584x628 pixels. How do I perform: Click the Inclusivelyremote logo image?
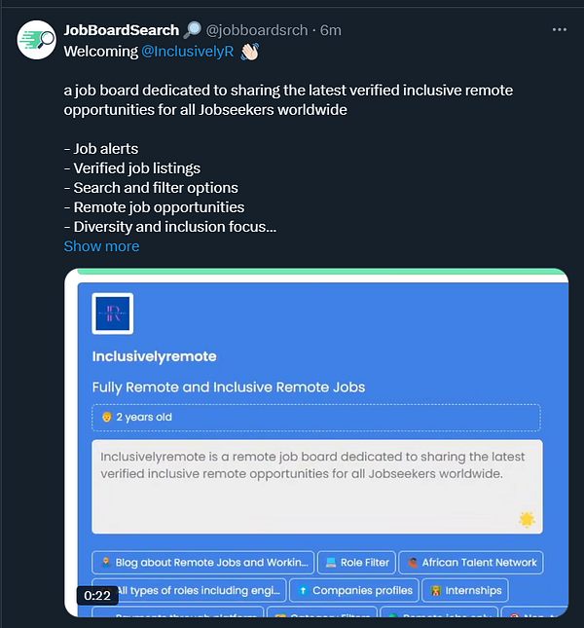[x=112, y=314]
